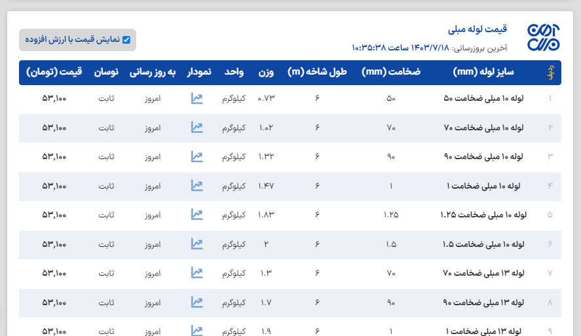Open chart icon for لوله ۱۰ مبلی ضخامت ۹۰
This screenshot has width=581, height=336.
point(197,157)
